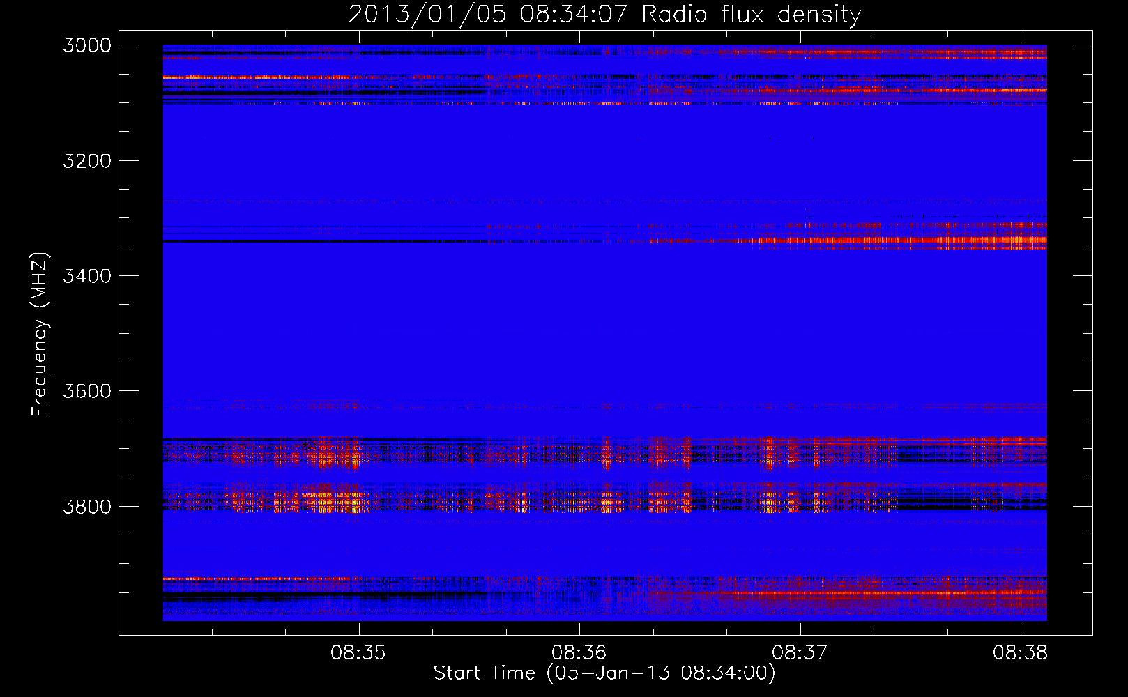Screen dimensions: 1128x697
Task: Click the plot title '2013/01/05 08:34:07 Radio flux density'
Action: (605, 14)
